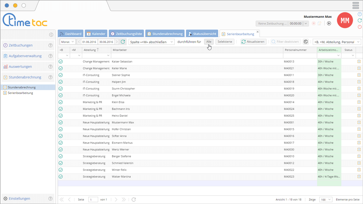Click the Selektierte button
363x204 pixels.
(x=225, y=42)
